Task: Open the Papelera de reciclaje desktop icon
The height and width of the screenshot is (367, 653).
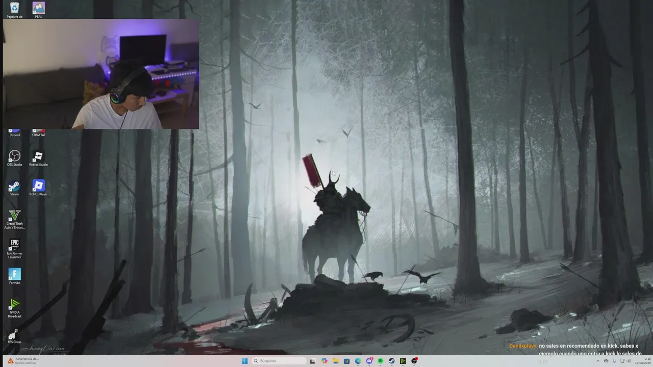Action: click(14, 10)
